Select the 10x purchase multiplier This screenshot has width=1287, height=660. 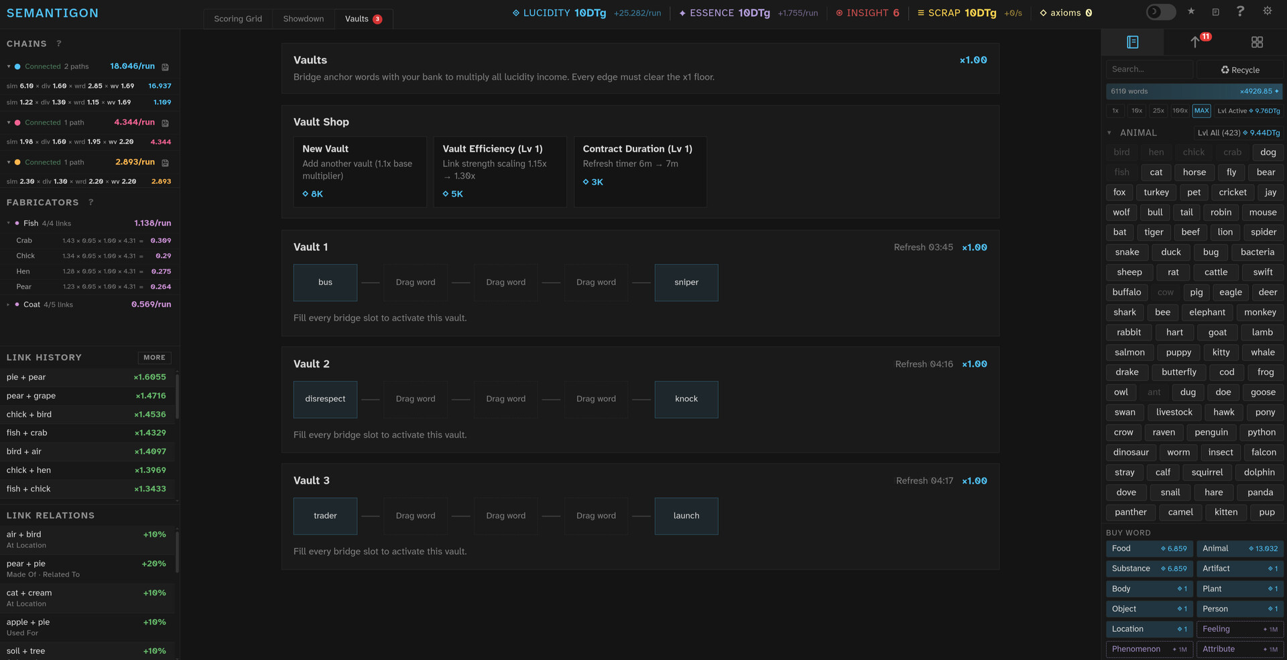1137,111
